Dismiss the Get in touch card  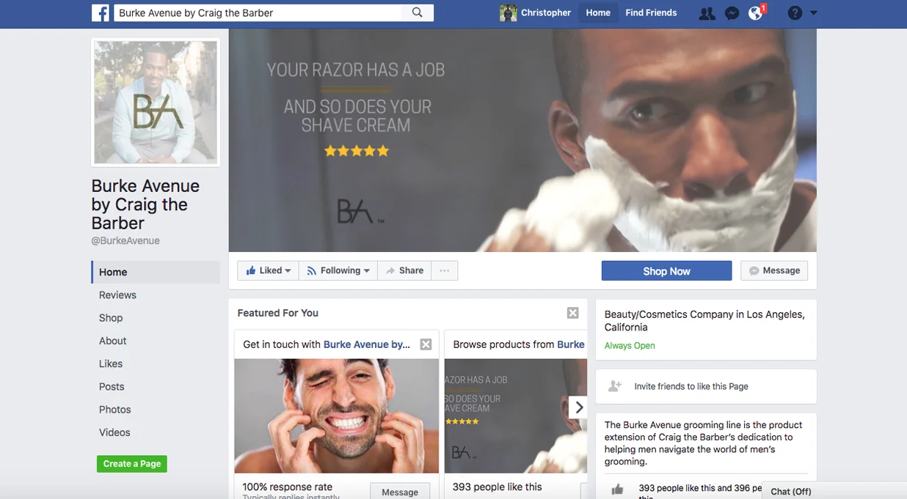coord(426,344)
